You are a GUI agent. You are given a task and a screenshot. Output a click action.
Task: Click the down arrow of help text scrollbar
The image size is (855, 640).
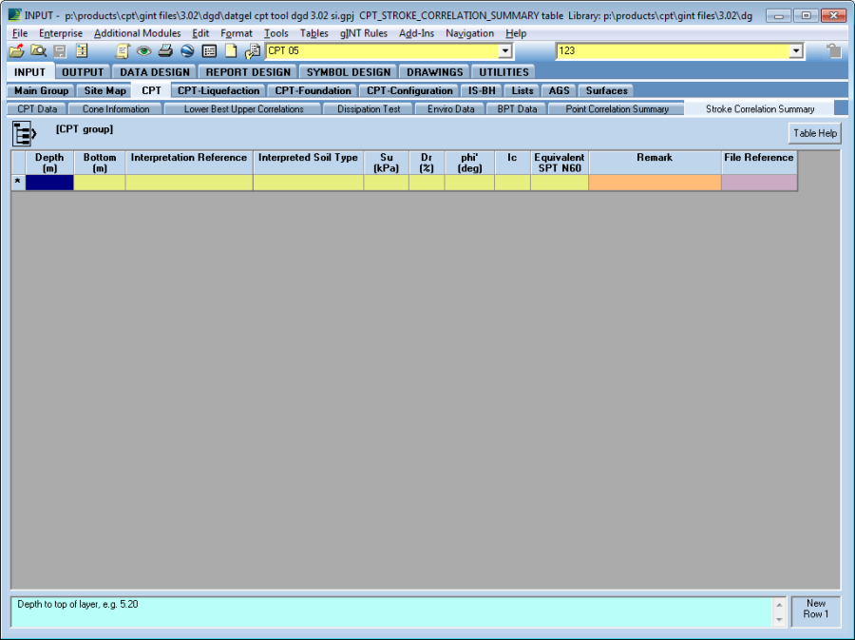point(780,620)
